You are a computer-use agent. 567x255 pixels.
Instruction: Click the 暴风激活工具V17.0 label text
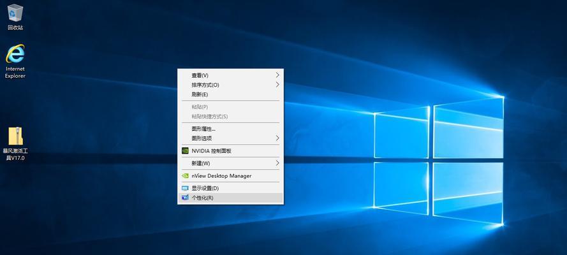click(15, 154)
